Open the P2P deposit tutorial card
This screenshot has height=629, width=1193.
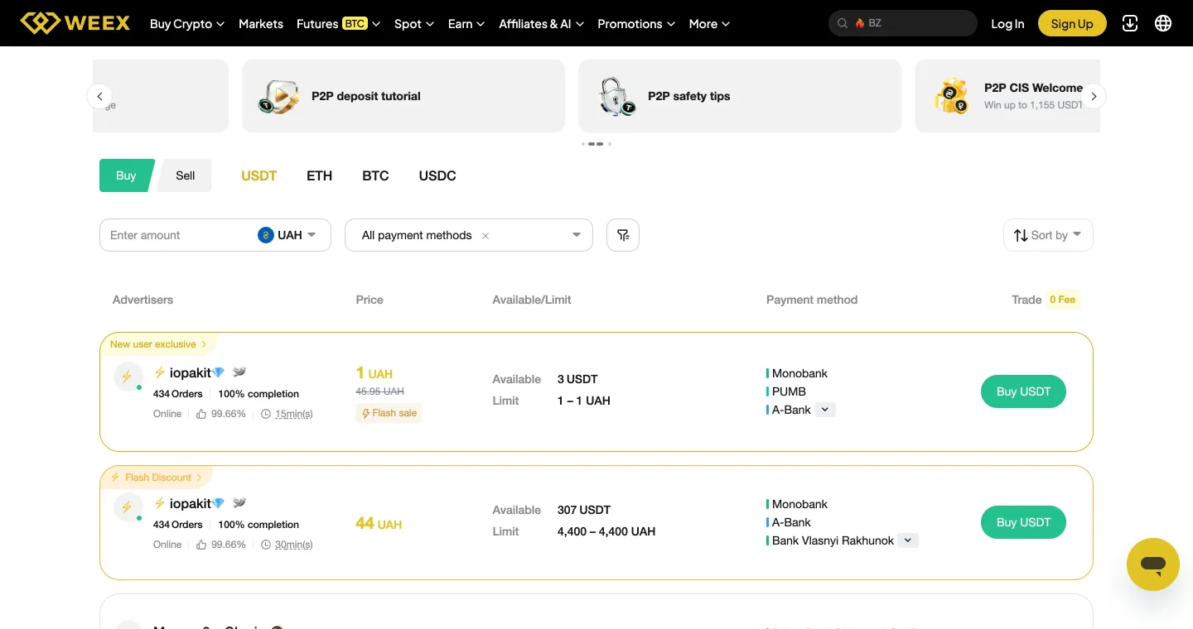click(403, 96)
